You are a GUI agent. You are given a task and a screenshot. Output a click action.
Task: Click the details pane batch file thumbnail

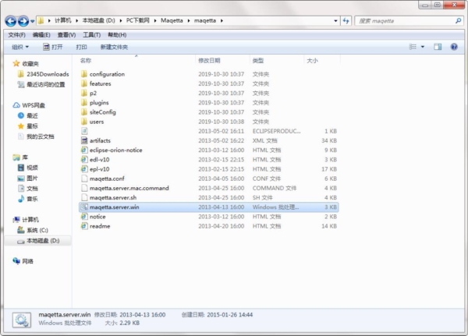pyautogui.click(x=22, y=320)
